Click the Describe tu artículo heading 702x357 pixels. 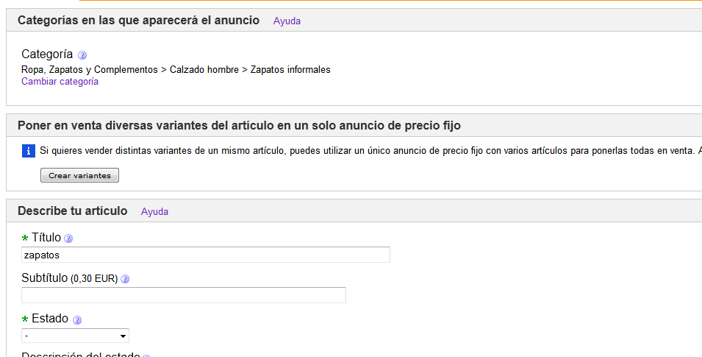(73, 211)
